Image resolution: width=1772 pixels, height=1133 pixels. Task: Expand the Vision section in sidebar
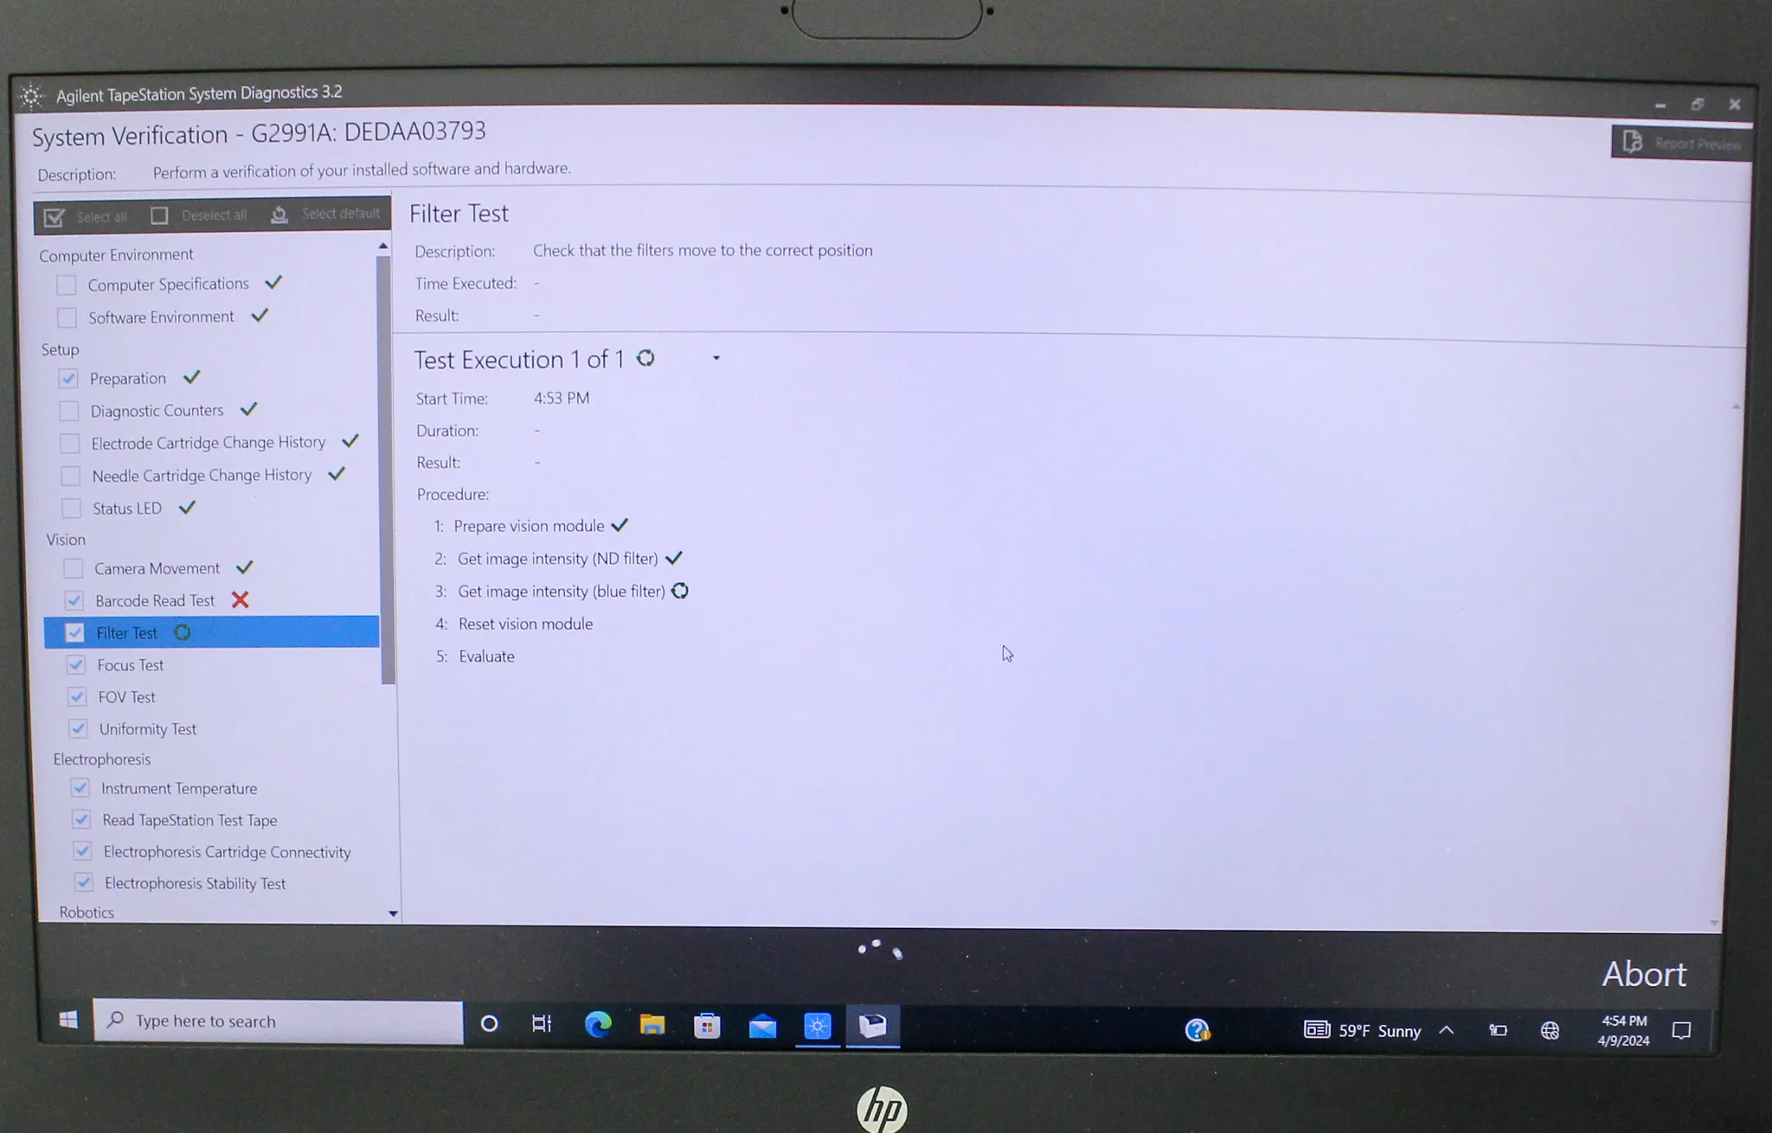(67, 538)
